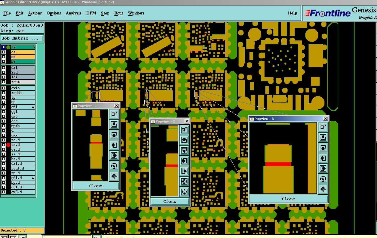The height and width of the screenshot is (238, 377).
Task: Click the detach-view icon in Popview - 1
Action: 114,114
